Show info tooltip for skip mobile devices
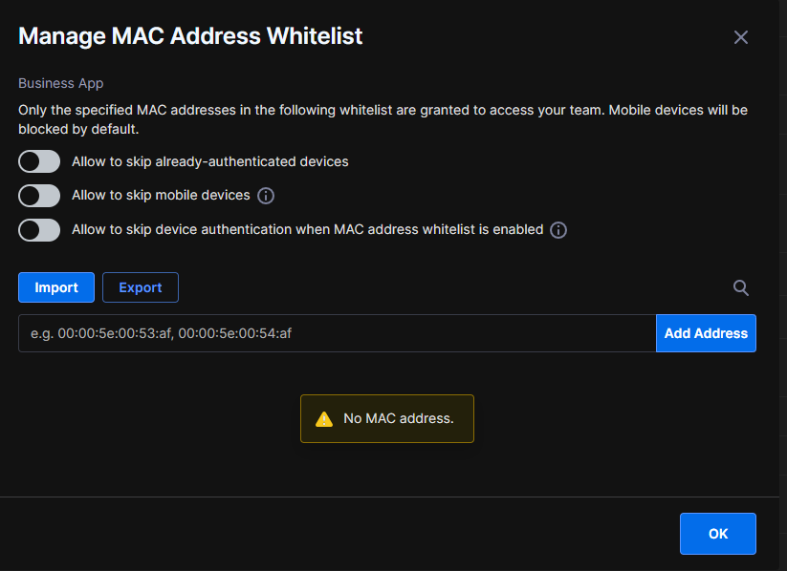This screenshot has width=787, height=571. tap(266, 196)
